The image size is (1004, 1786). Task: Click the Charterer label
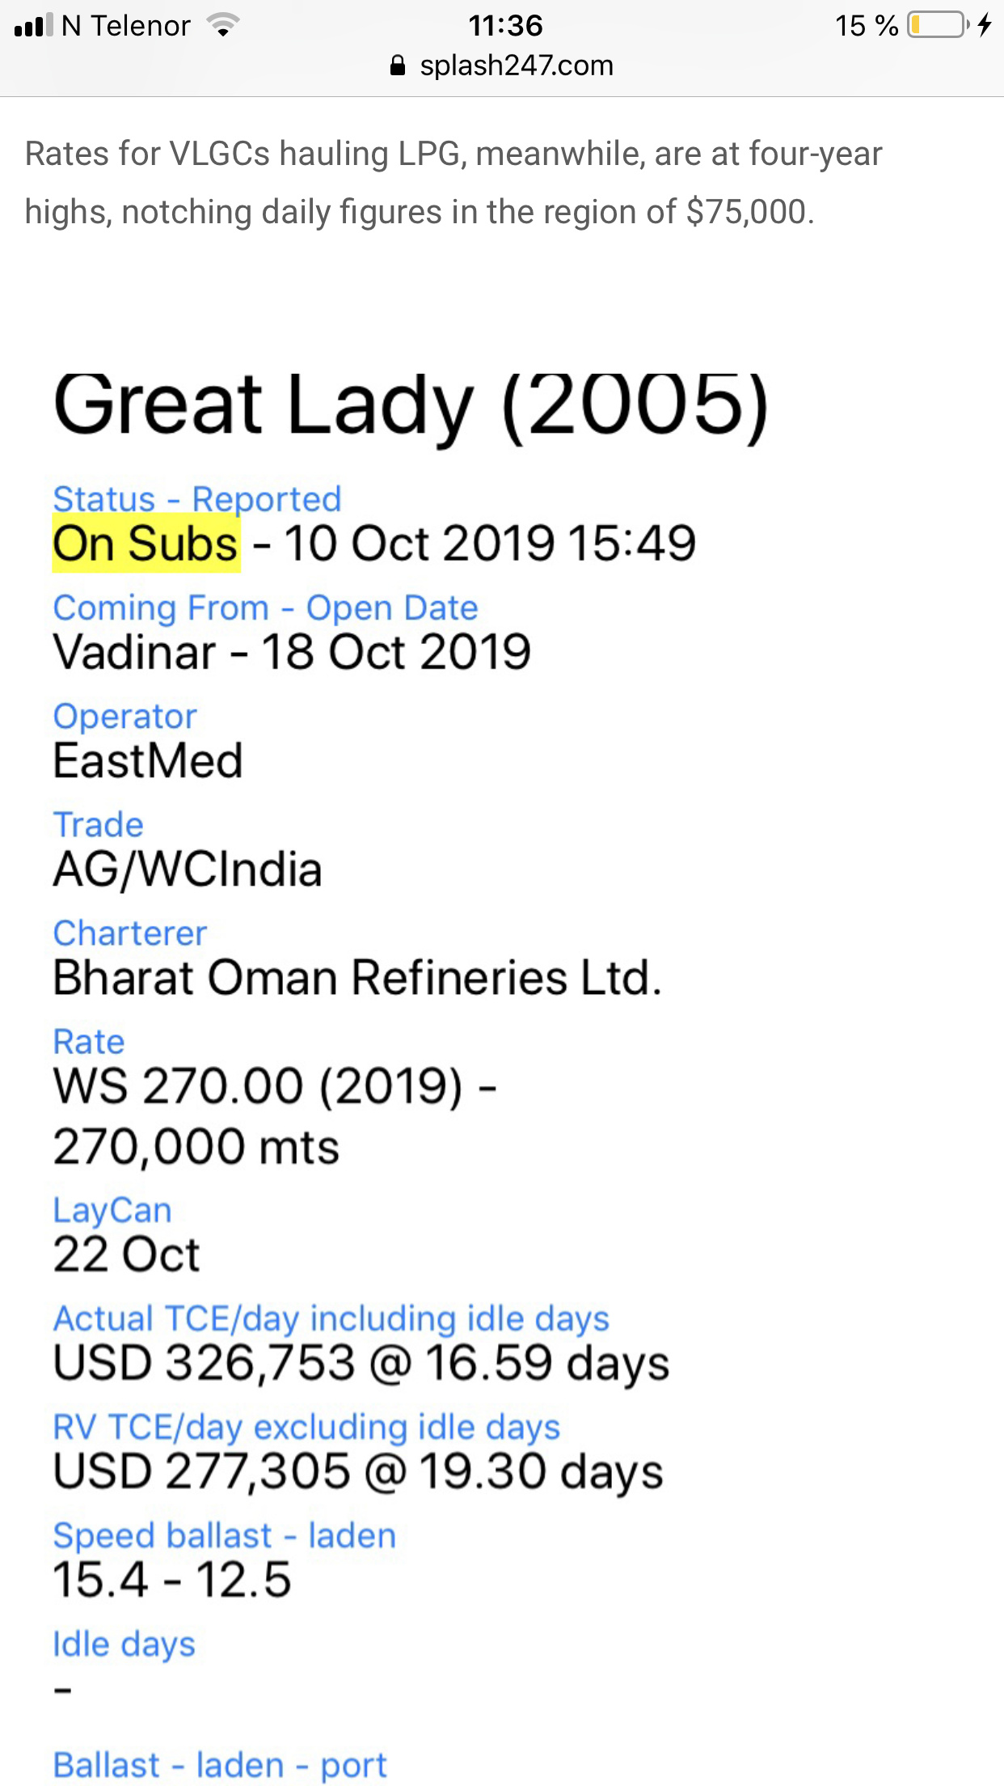[x=130, y=933]
